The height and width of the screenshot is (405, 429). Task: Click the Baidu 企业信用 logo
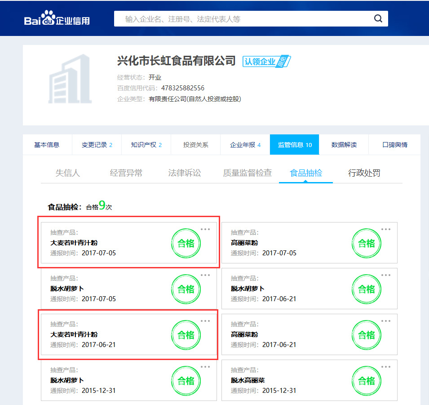click(x=57, y=18)
